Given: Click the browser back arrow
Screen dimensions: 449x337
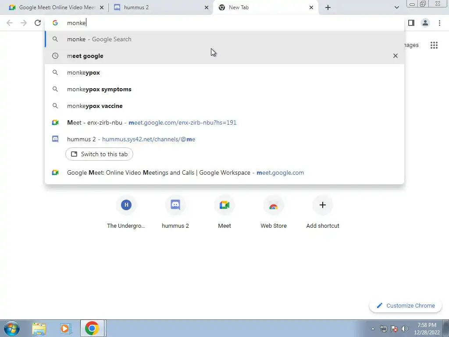Looking at the screenshot, I should point(10,23).
